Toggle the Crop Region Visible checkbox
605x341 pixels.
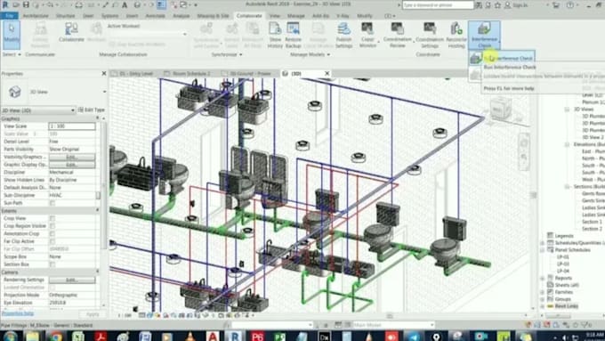coord(52,226)
